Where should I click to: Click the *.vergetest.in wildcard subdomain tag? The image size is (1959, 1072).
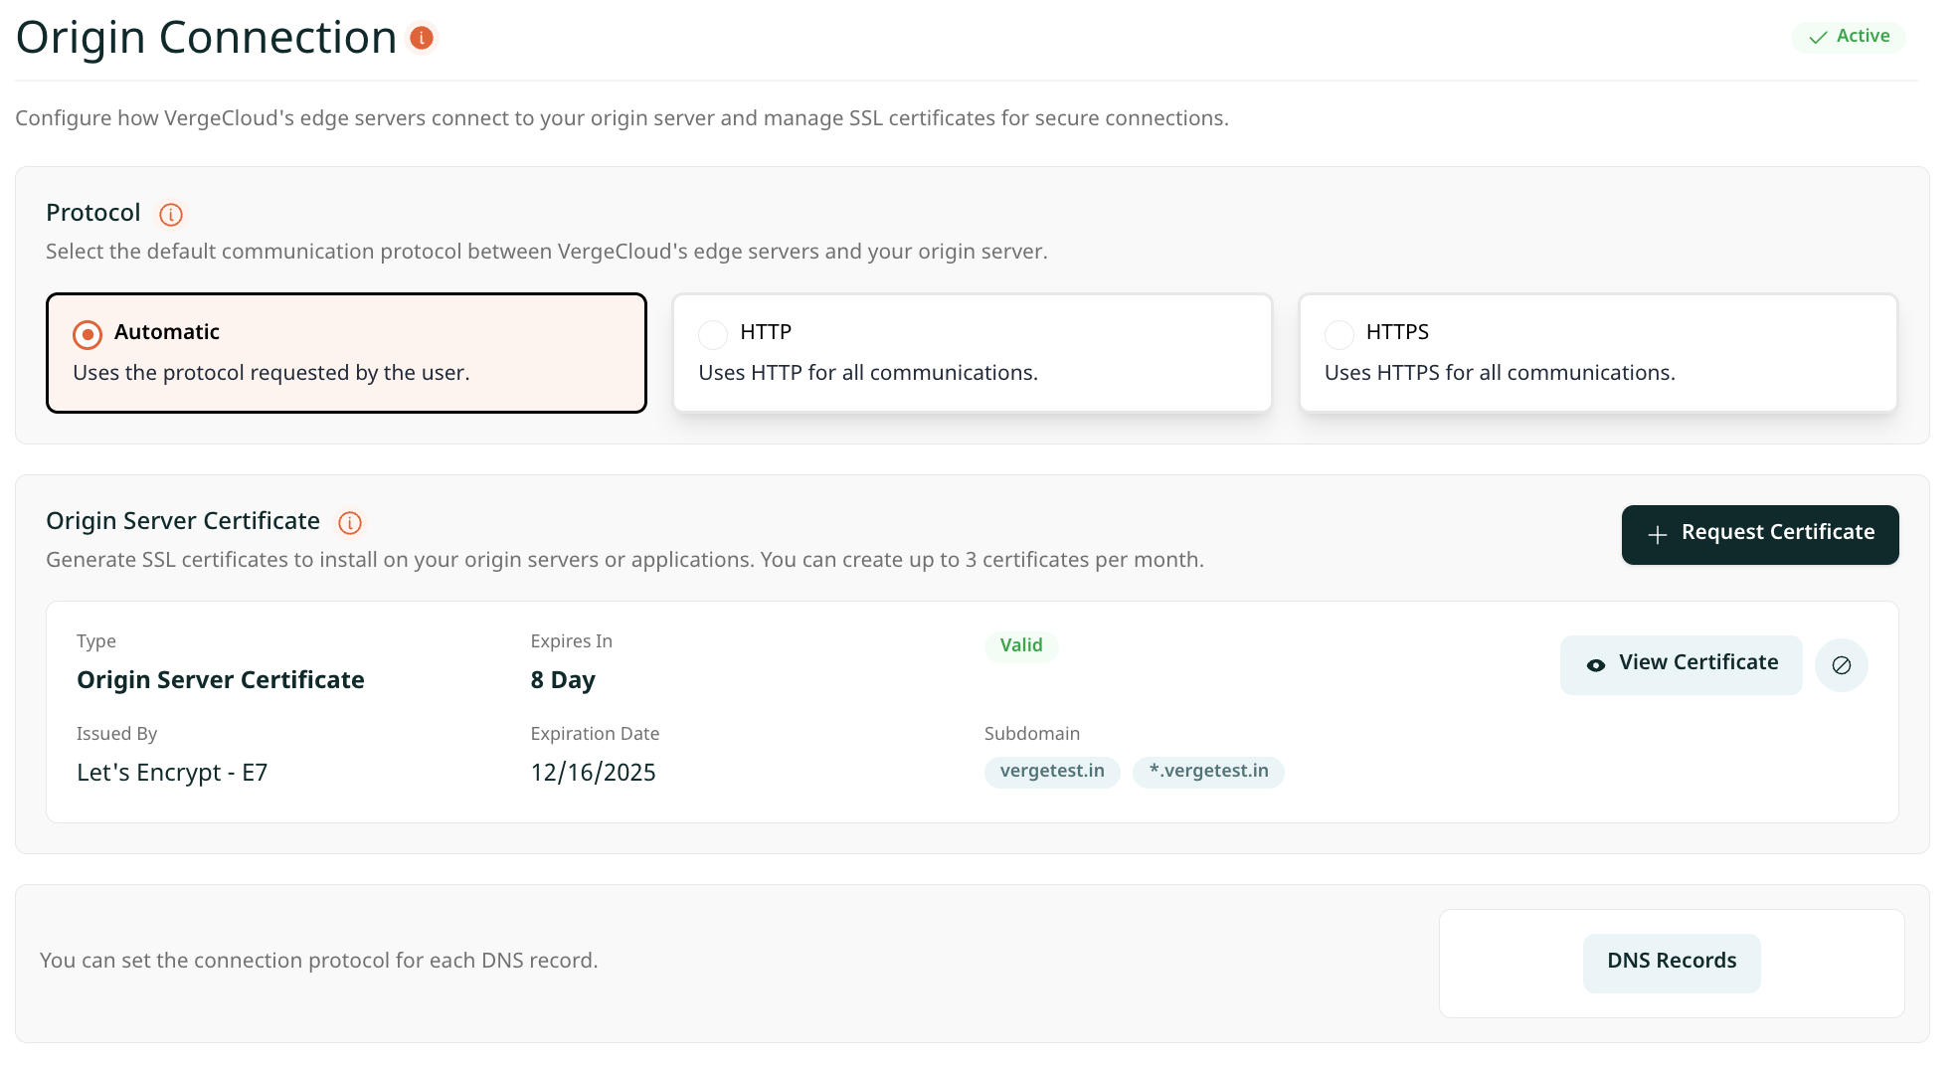pyautogui.click(x=1207, y=772)
